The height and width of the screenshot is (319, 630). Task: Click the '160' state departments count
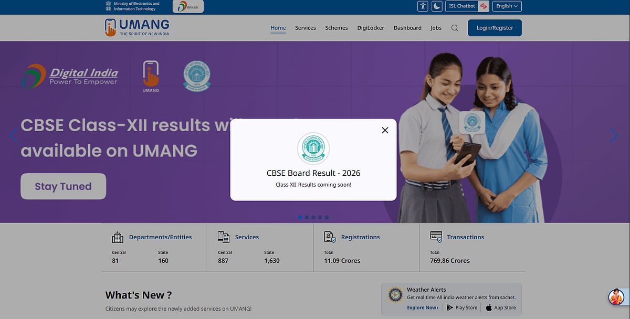(163, 260)
